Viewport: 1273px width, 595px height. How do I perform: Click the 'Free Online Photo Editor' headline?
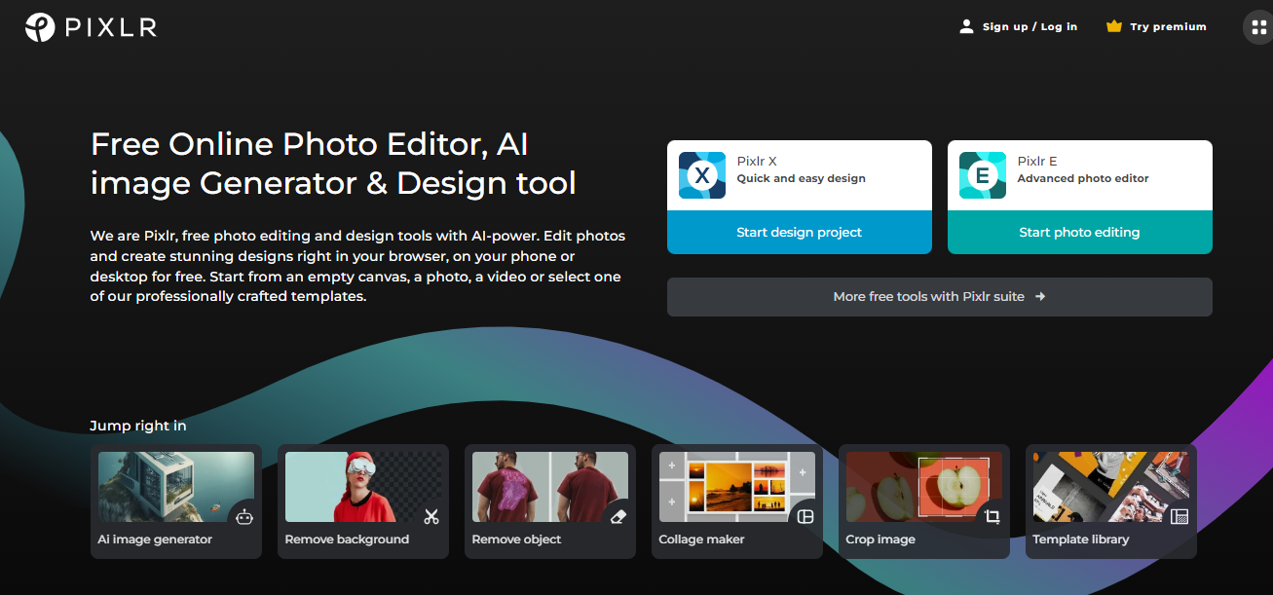[333, 164]
